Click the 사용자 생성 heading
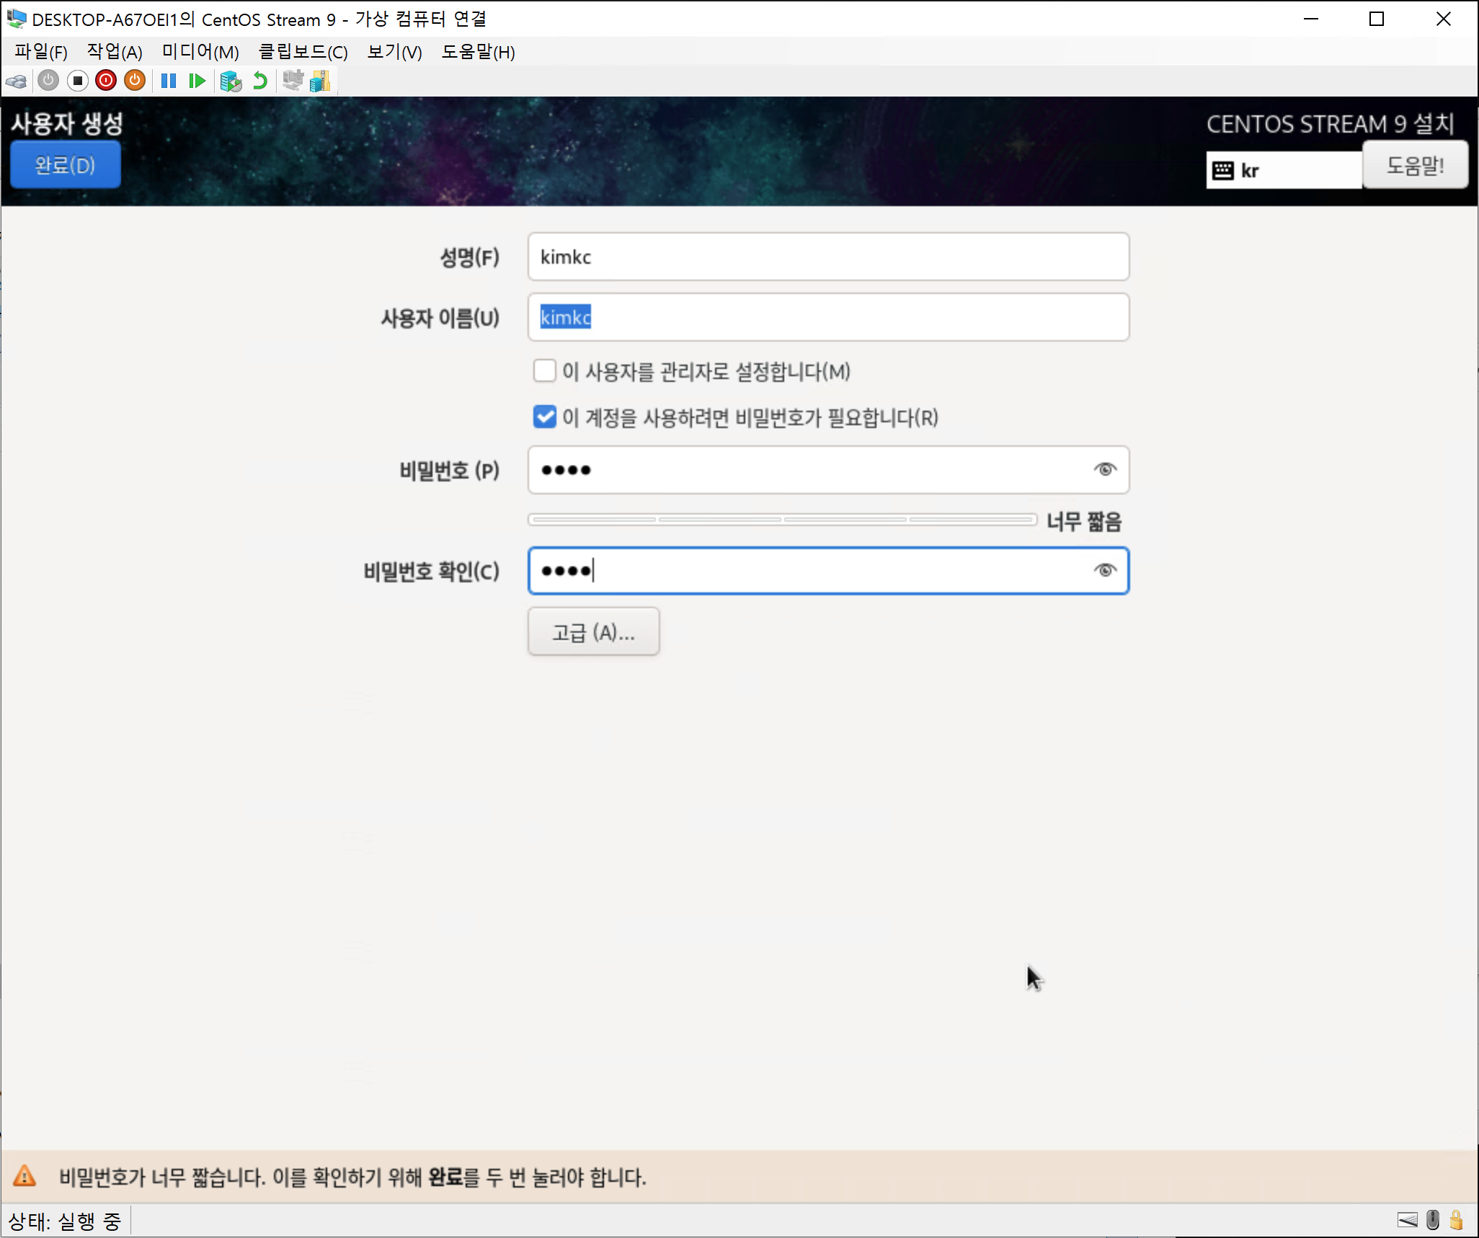Image resolution: width=1479 pixels, height=1238 pixels. (x=67, y=123)
